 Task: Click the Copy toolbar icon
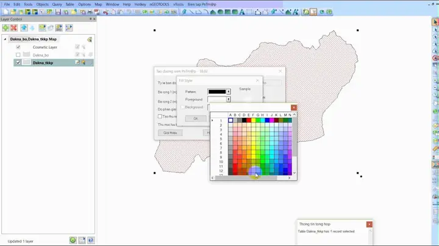[113, 12]
